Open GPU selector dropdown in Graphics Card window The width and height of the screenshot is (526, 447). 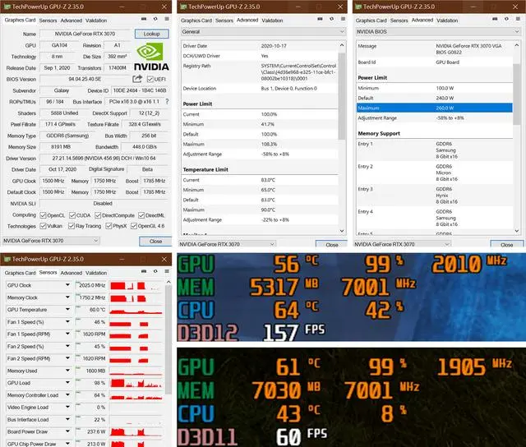(51, 241)
